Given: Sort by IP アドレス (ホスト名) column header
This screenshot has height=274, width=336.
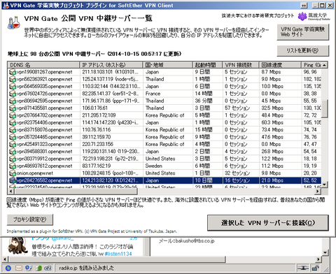Looking at the screenshot, I should [x=111, y=65].
